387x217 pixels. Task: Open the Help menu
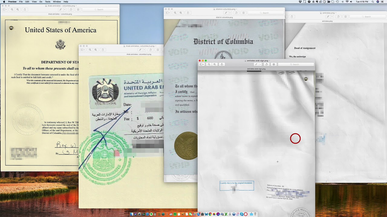[66, 2]
